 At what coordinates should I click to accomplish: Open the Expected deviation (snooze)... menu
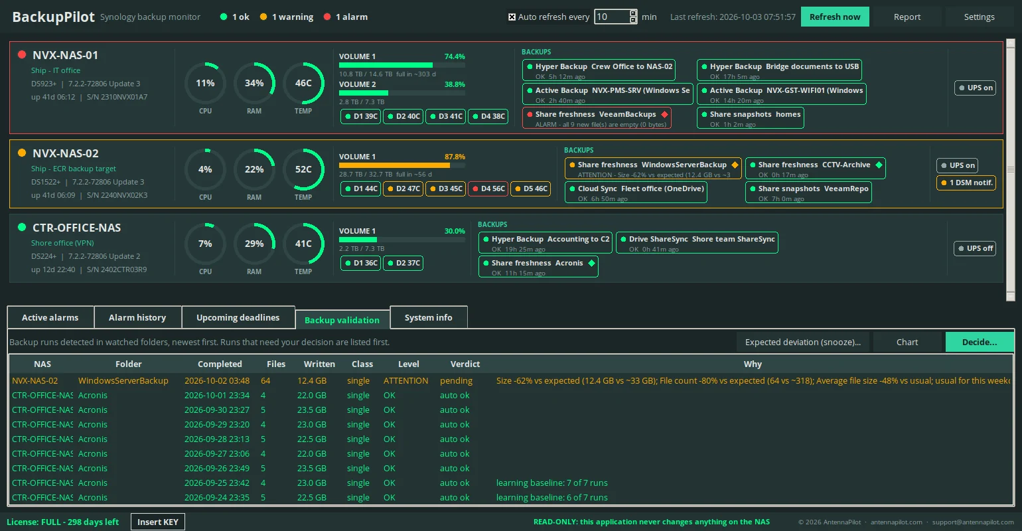[803, 342]
